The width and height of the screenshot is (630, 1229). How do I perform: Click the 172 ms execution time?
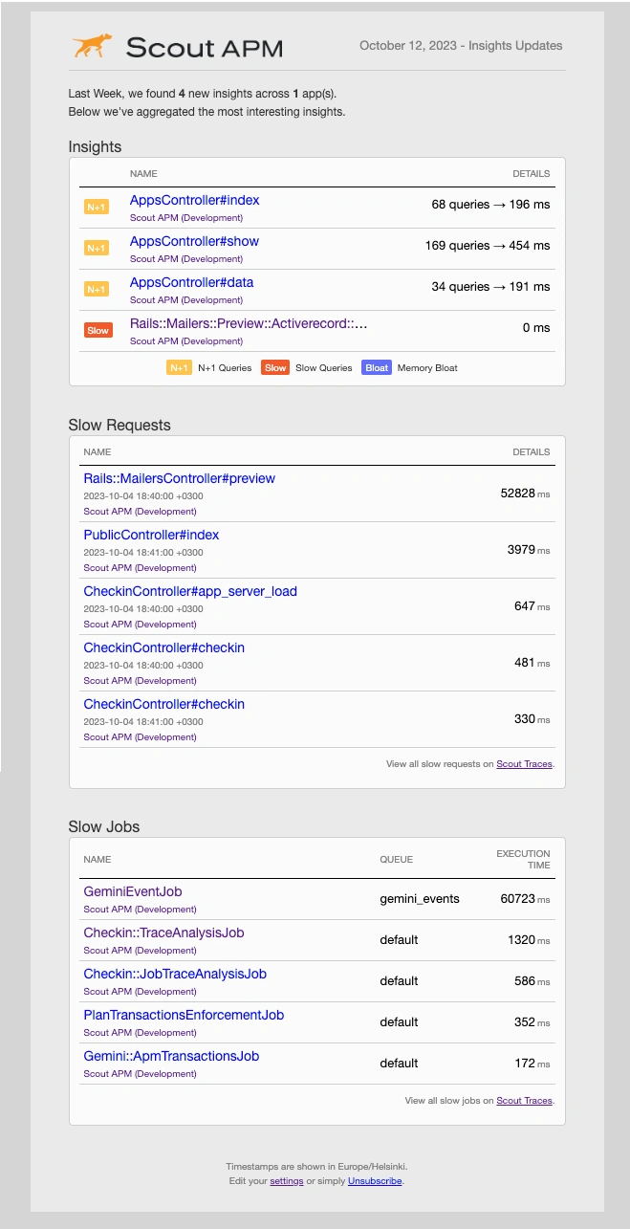pos(532,1064)
